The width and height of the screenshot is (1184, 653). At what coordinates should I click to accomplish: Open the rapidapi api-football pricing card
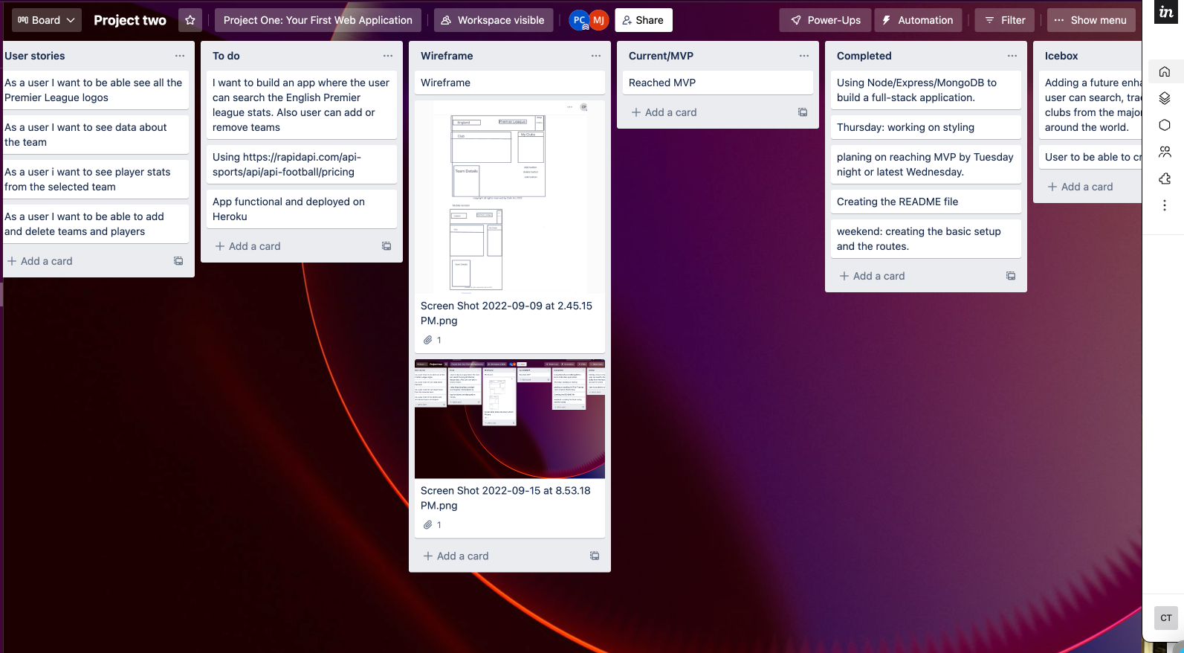[x=302, y=164]
